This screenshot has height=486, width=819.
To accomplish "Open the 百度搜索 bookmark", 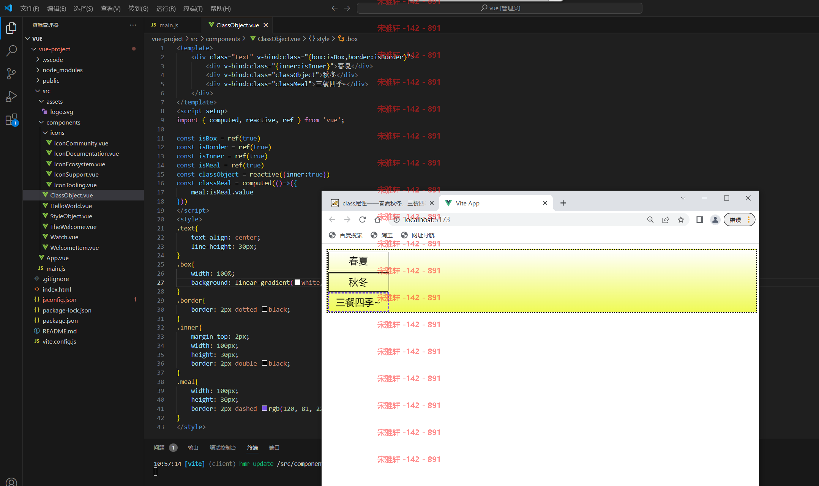I will [x=346, y=235].
